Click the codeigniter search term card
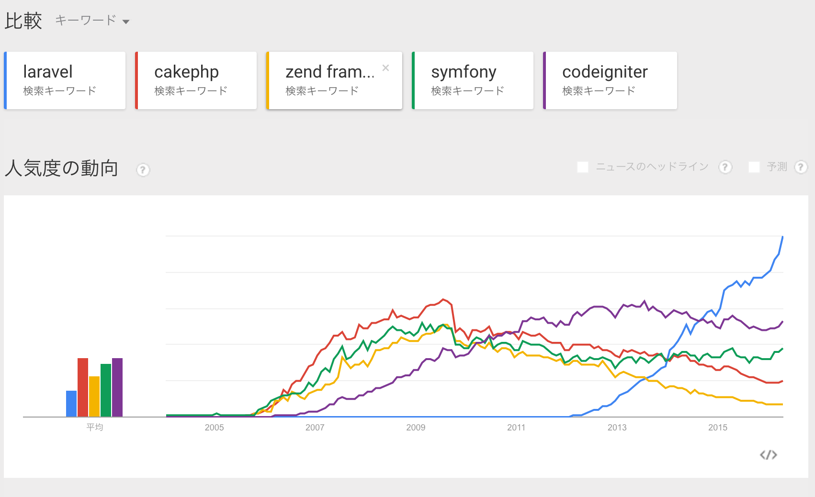Screen dimensions: 815x497 pyautogui.click(x=611, y=80)
